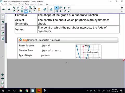Close the gray screen shade overlay
The image size is (125, 93).
[x=124, y=60]
